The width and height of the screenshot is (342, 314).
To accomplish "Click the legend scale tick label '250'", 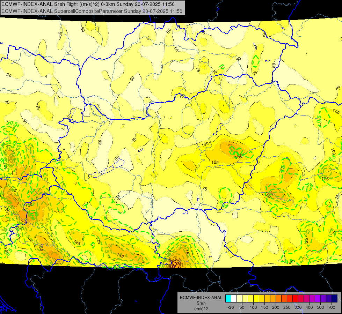I will [x=287, y=307].
